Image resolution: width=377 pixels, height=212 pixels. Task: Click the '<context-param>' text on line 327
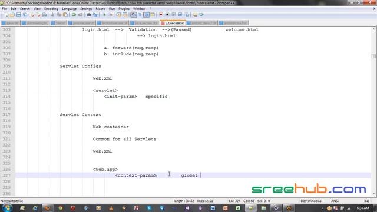[x=136, y=175]
